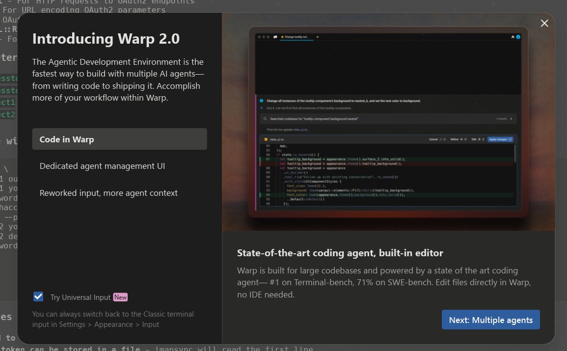Screen dimensions: 567x351
Task: Click the Introducing Warp 2.0 heading
Action: tap(106, 39)
